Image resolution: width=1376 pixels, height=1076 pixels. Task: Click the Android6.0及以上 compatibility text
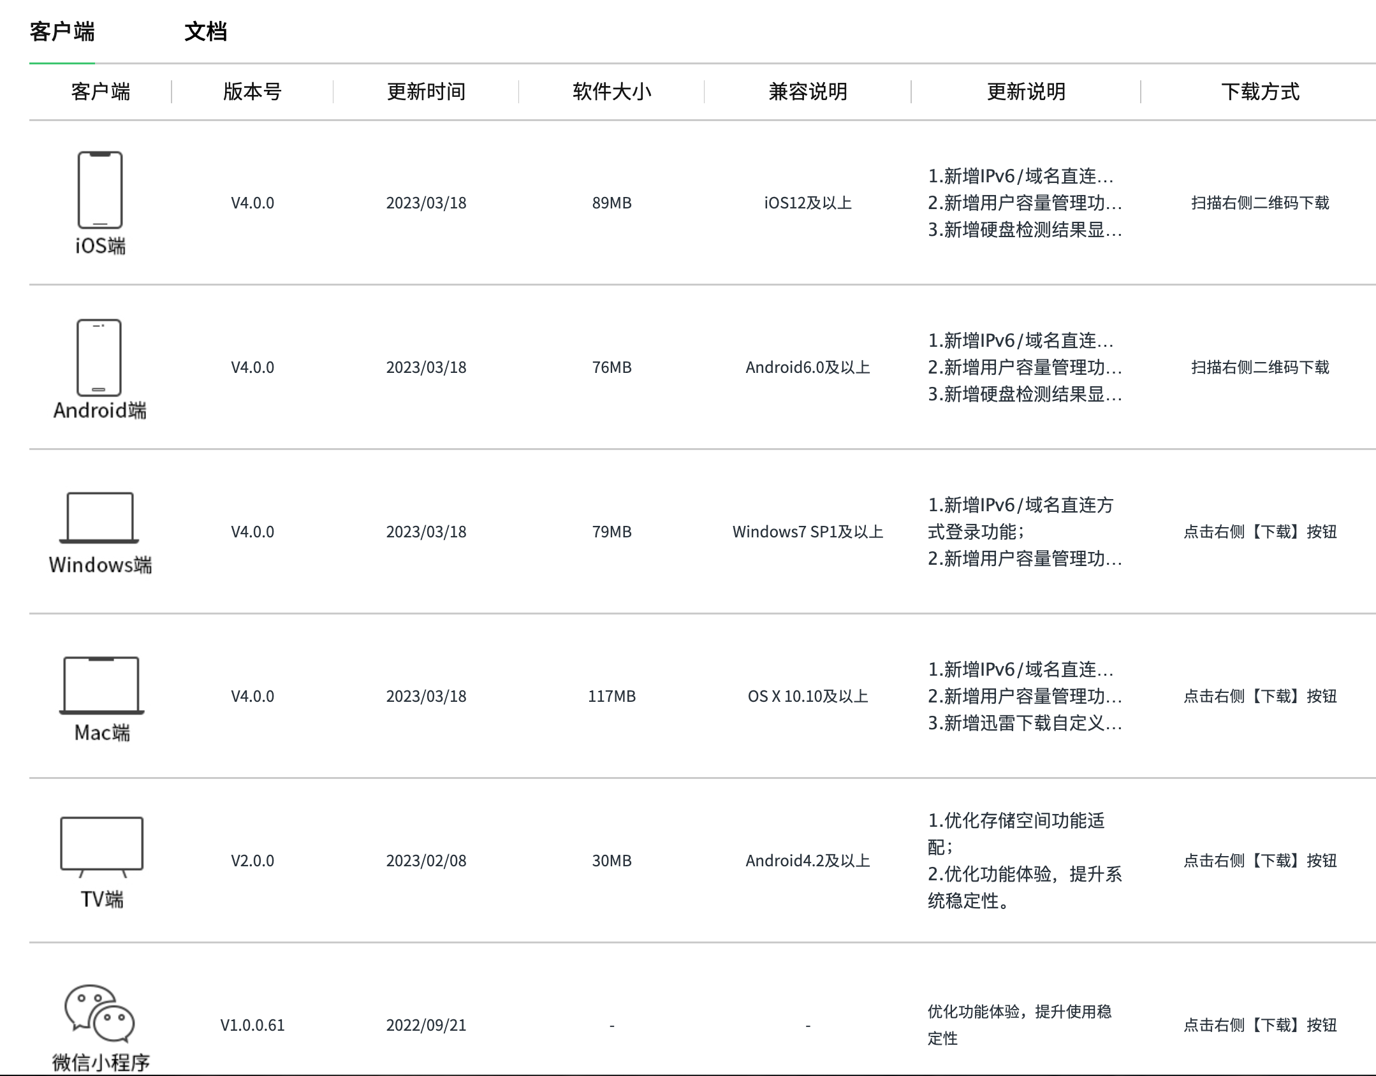point(808,368)
